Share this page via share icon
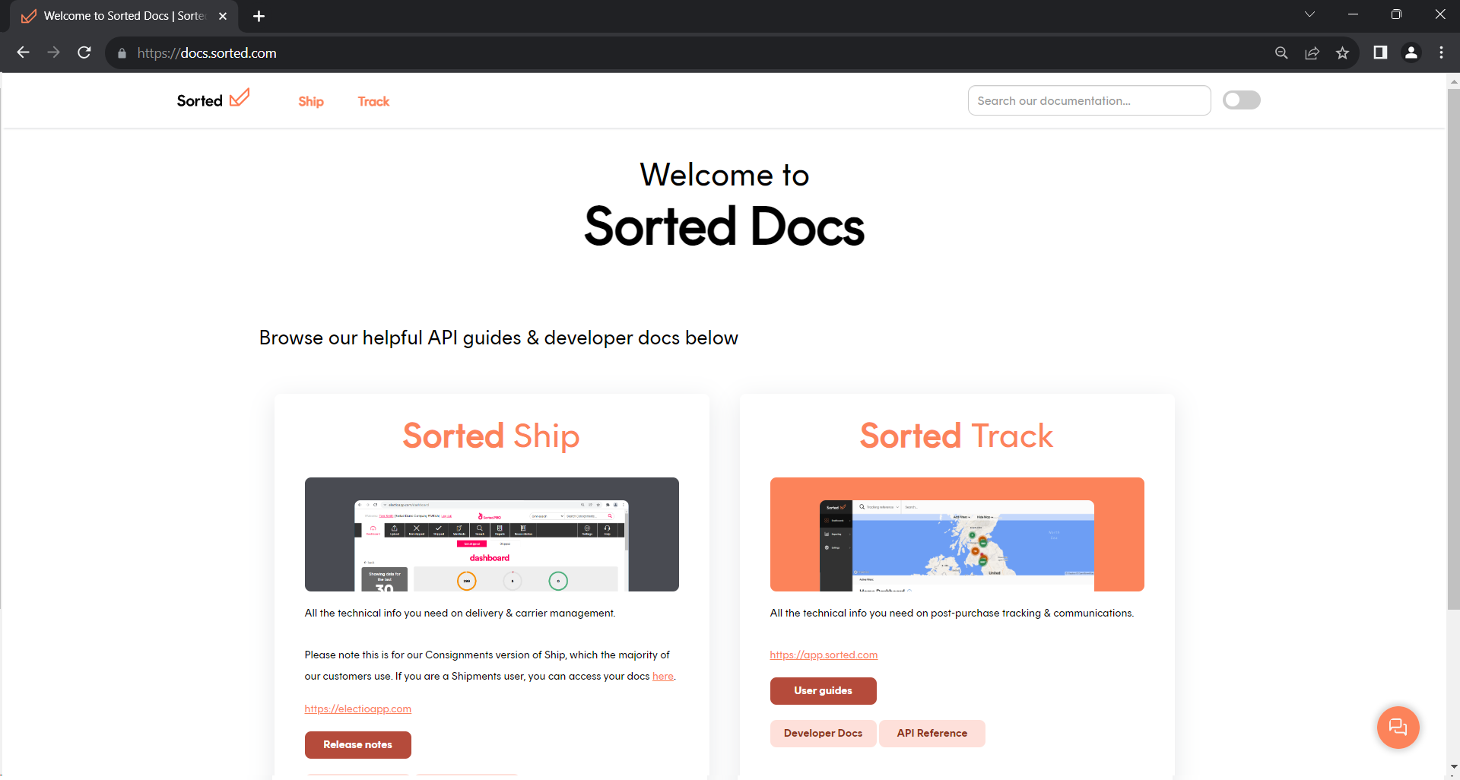 click(1312, 52)
